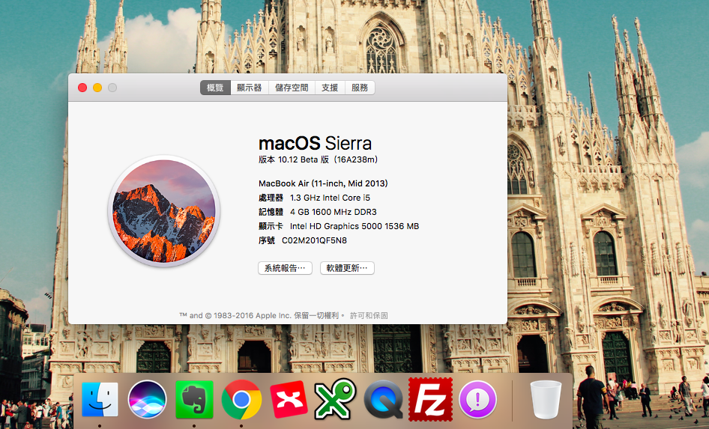Click Intel HD Graphics 5000 1536 MB text

click(x=354, y=226)
